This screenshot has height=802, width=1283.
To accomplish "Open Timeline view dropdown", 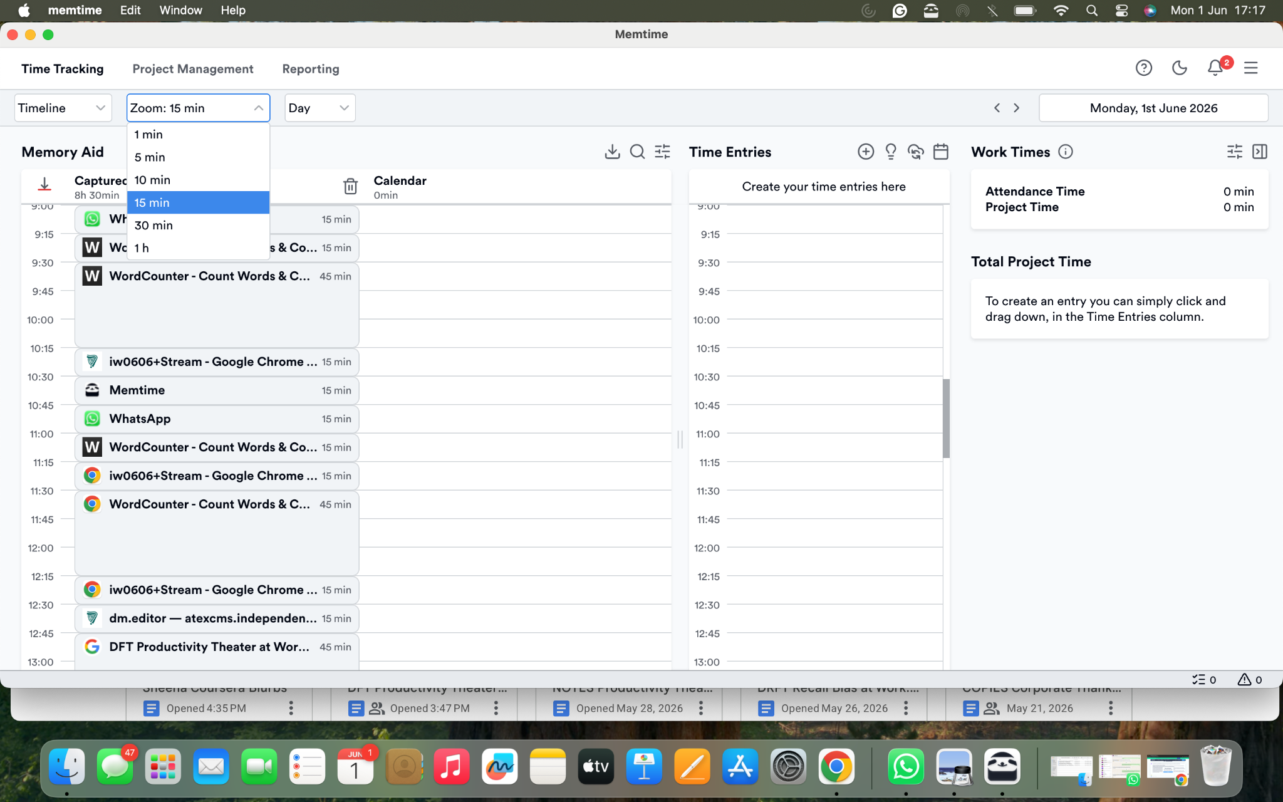I will [63, 108].
